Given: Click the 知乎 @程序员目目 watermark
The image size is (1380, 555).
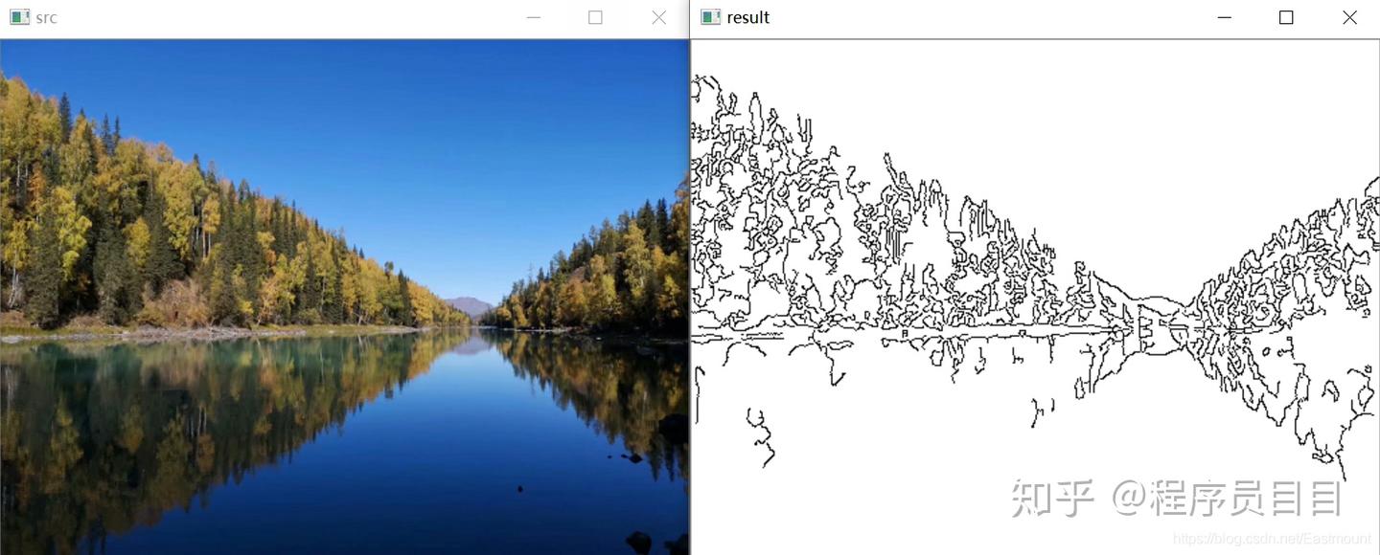Looking at the screenshot, I should pyautogui.click(x=1177, y=499).
